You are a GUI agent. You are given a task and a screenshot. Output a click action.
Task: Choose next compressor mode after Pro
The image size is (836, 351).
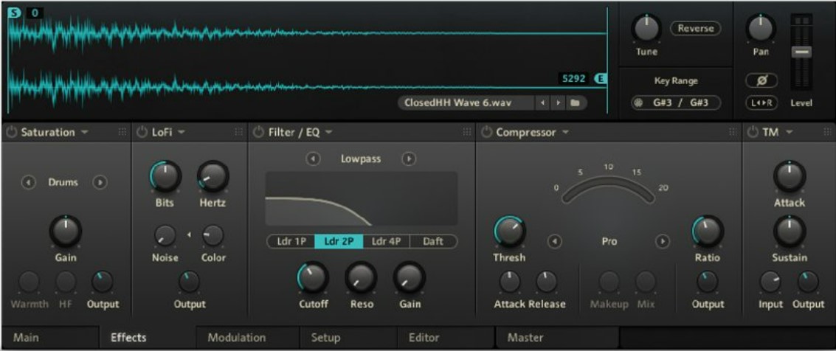(x=663, y=241)
